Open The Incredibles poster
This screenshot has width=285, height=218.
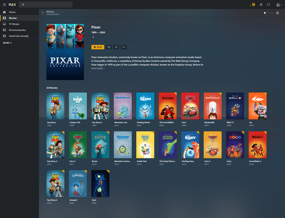point(168,106)
